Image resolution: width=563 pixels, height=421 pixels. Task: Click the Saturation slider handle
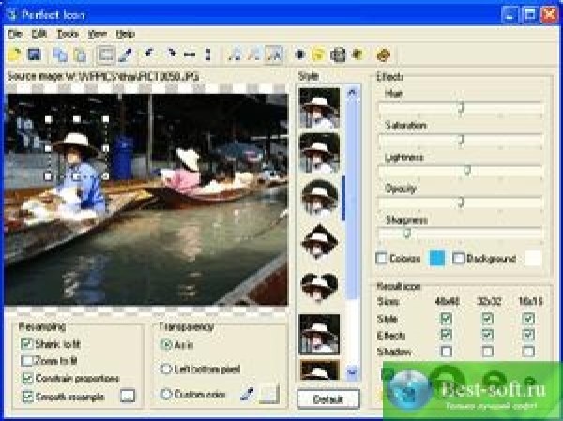point(461,141)
